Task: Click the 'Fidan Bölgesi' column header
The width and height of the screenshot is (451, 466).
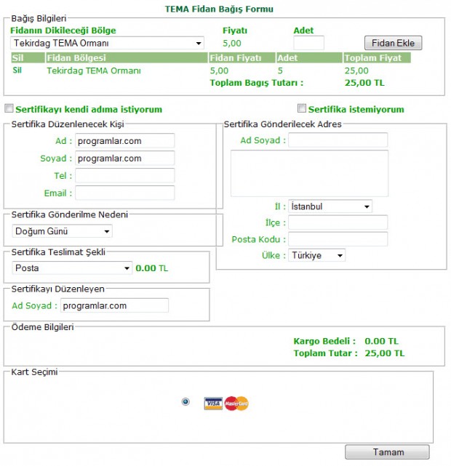Action: point(127,57)
